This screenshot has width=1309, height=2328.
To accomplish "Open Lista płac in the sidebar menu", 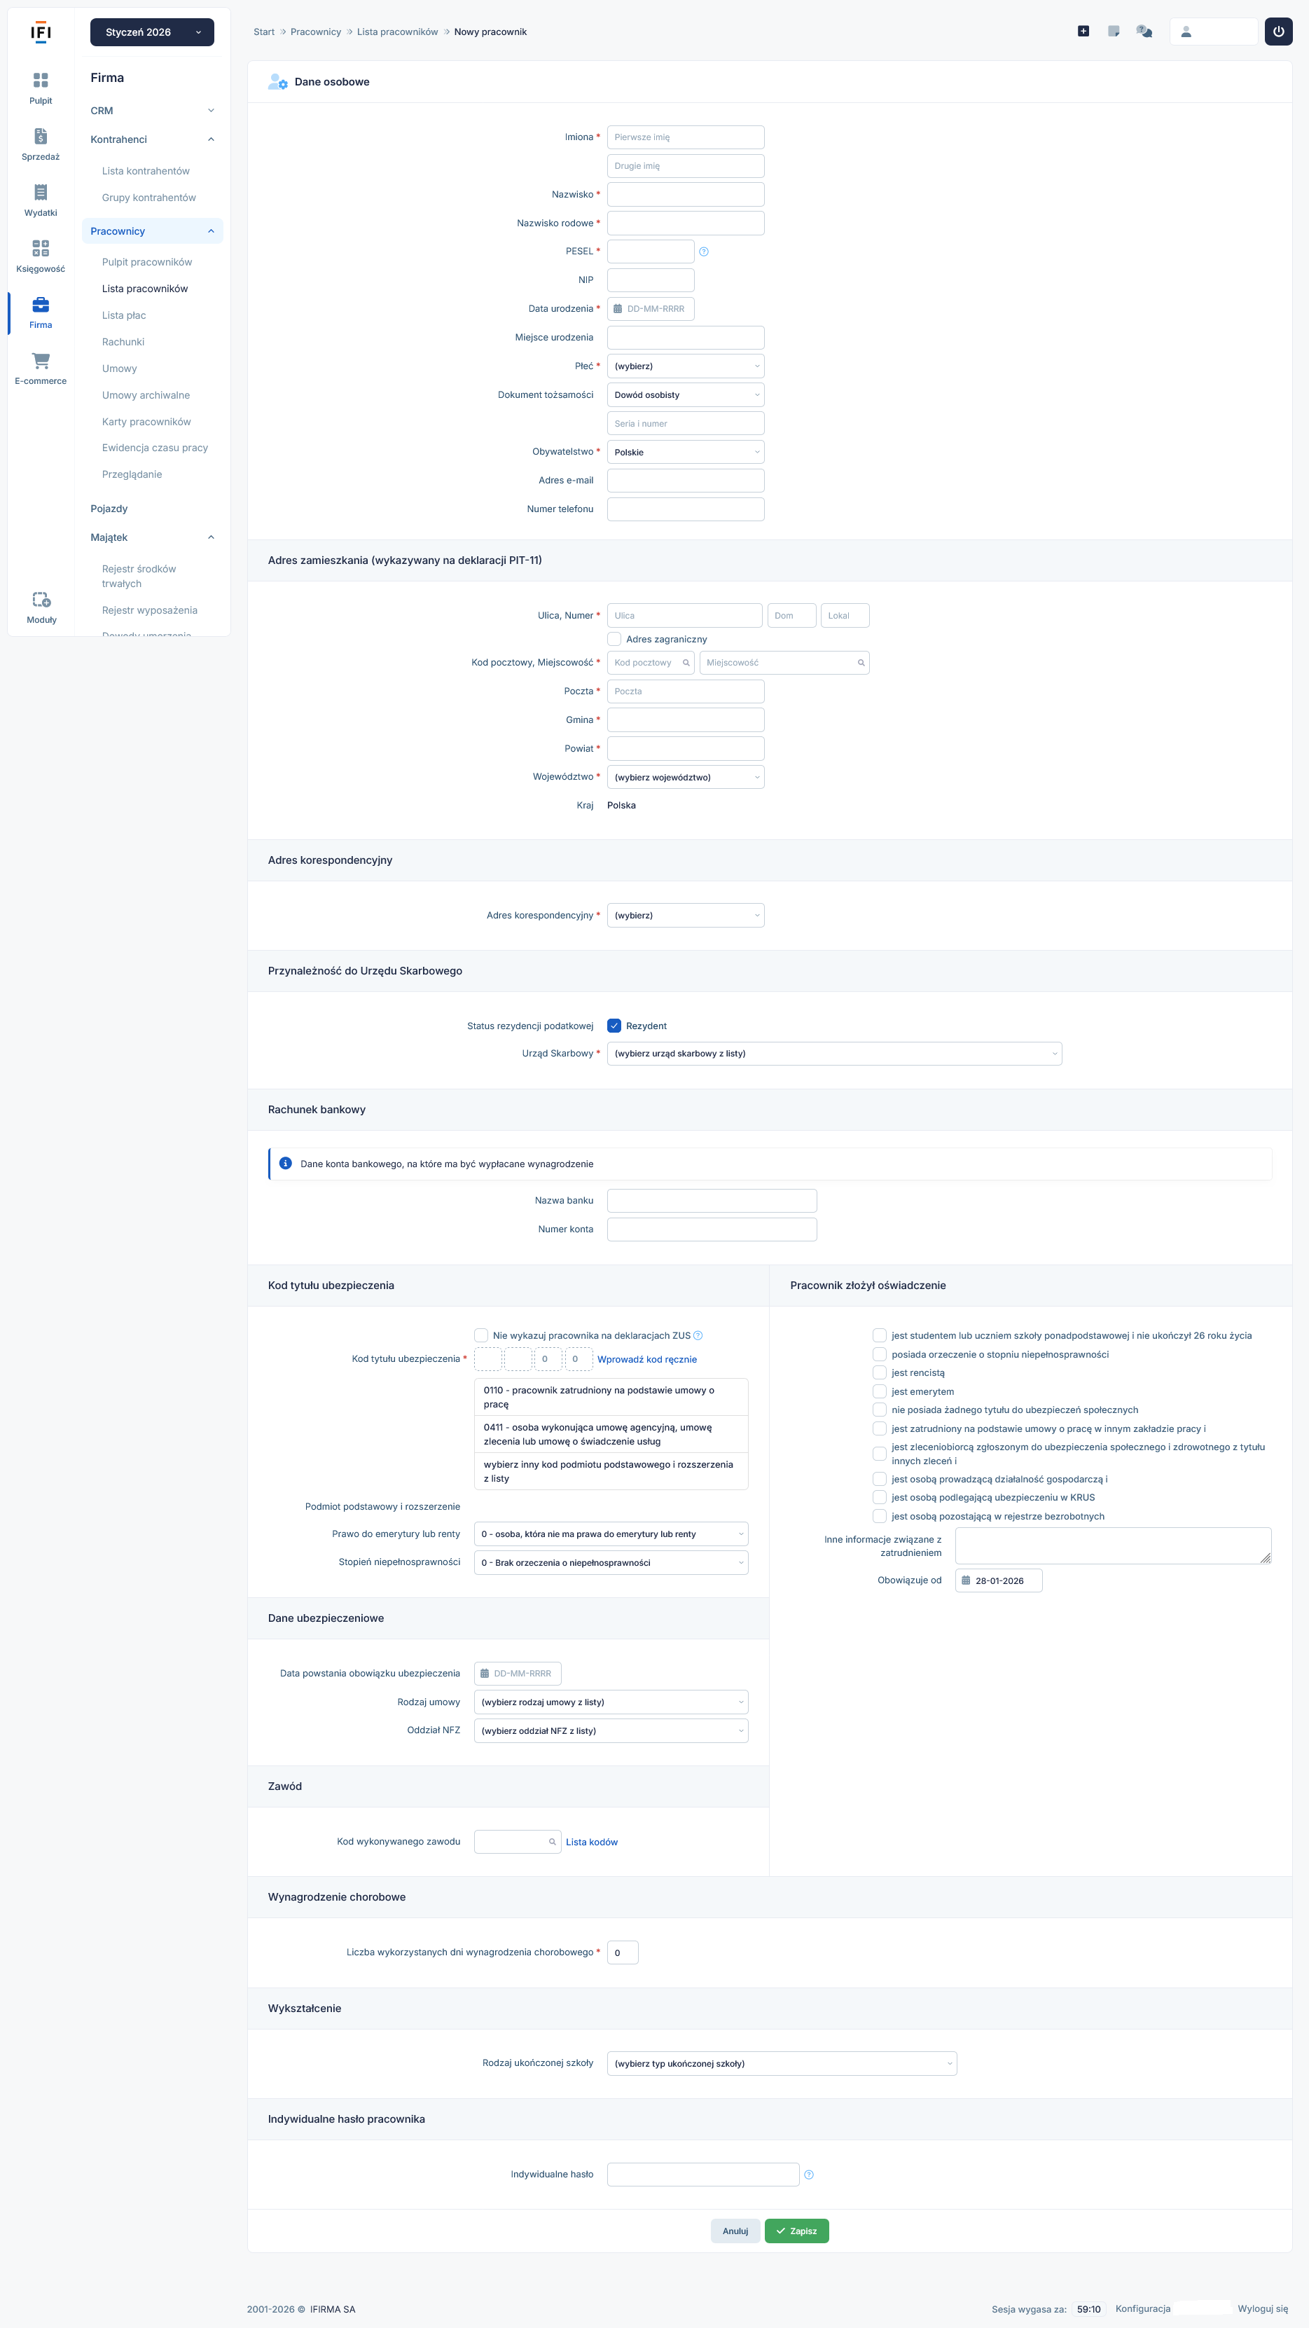I will [124, 315].
